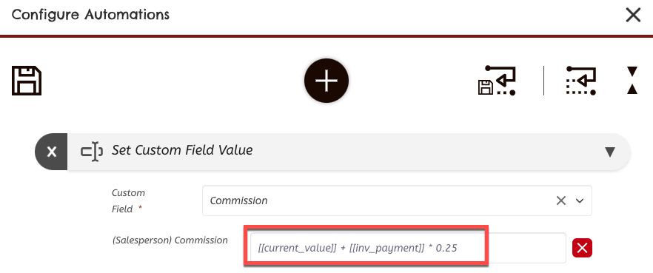Viewport: 653px width, 273px height.
Task: Click the (Salesperson) Commission label
Action: [170, 240]
